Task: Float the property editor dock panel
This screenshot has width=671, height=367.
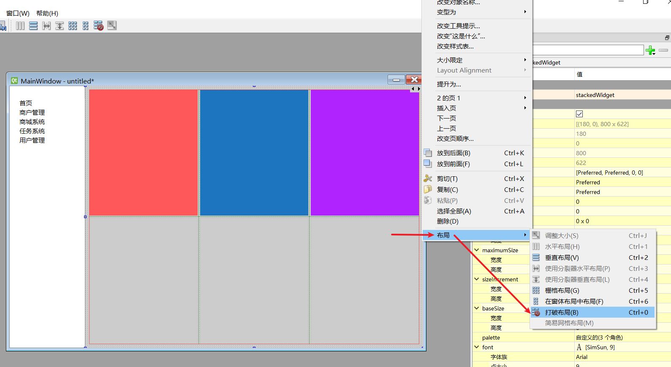Action: (x=667, y=38)
